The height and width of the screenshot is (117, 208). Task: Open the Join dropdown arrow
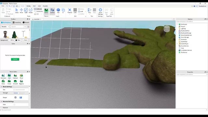(x=41, y=14)
